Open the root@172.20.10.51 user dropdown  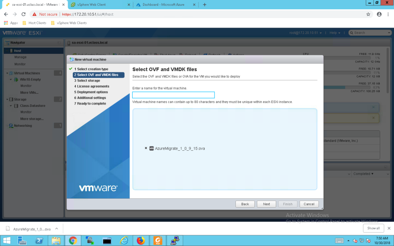(x=306, y=33)
